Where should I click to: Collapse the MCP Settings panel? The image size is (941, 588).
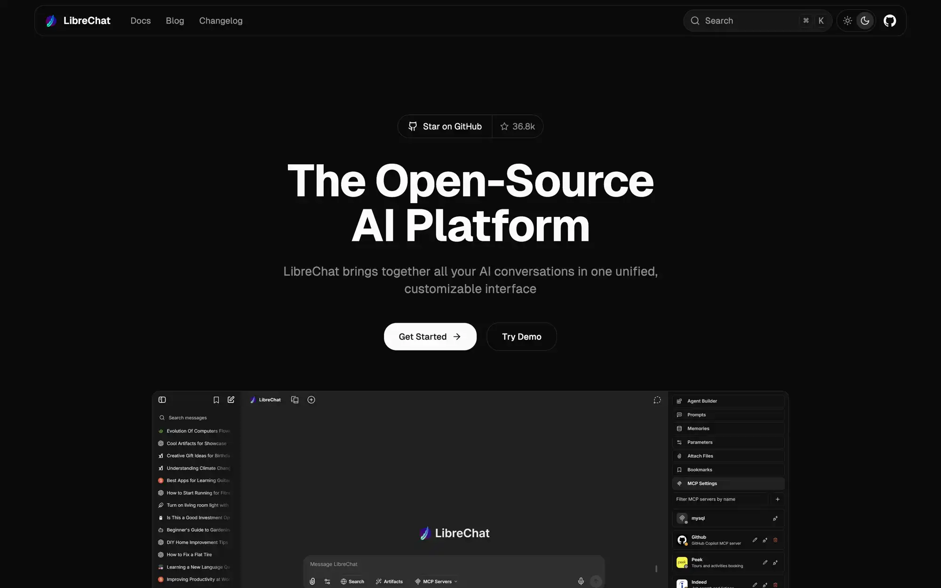point(728,484)
